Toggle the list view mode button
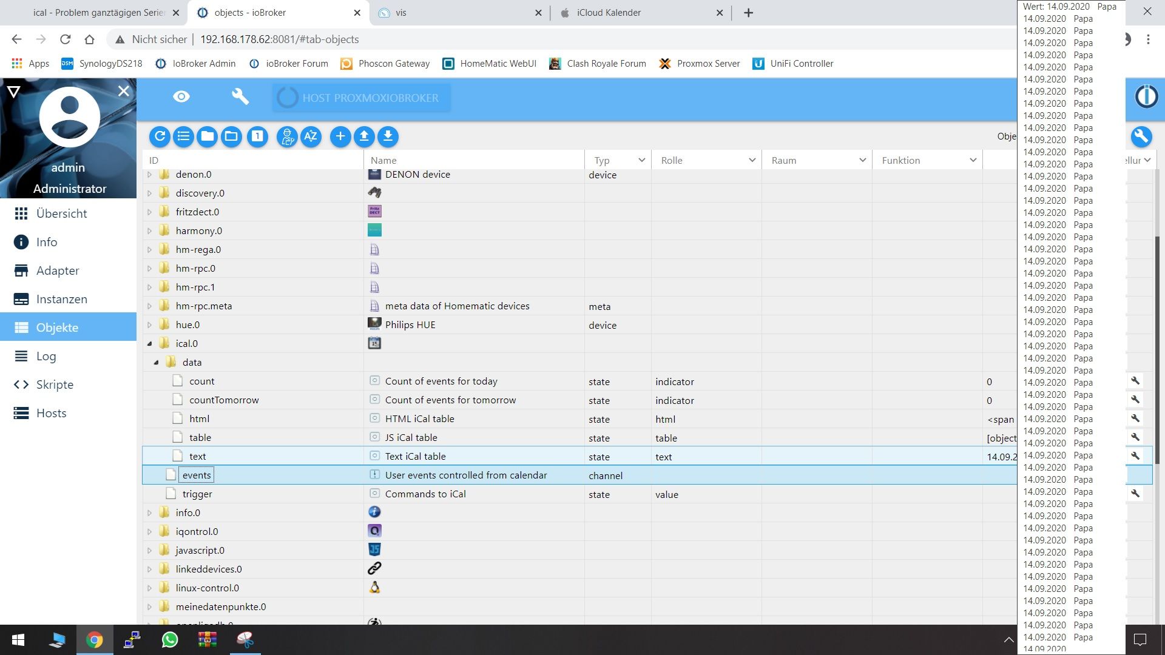The width and height of the screenshot is (1165, 655). 183,136
